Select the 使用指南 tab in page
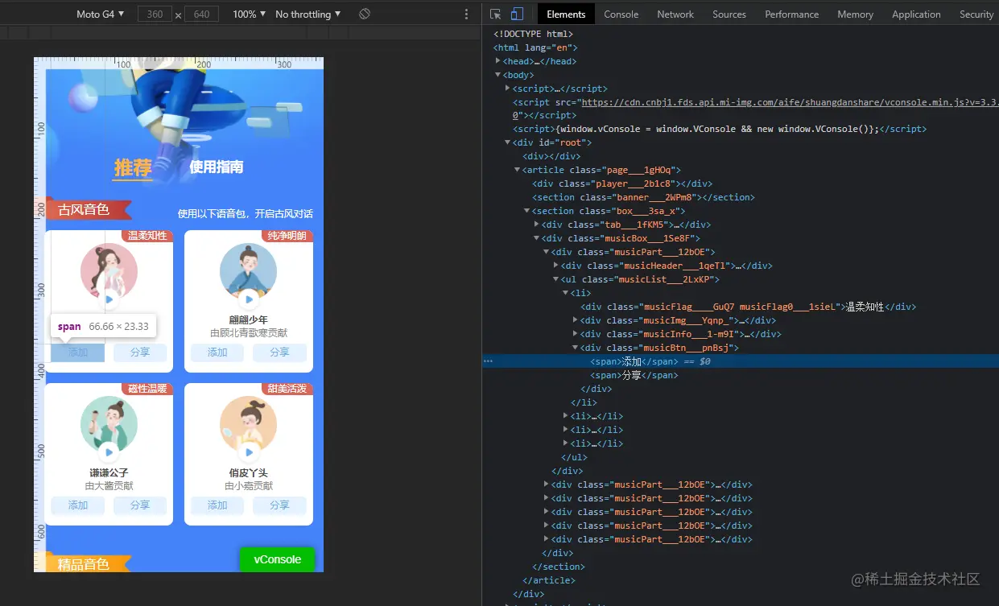The width and height of the screenshot is (999, 606). click(x=217, y=167)
